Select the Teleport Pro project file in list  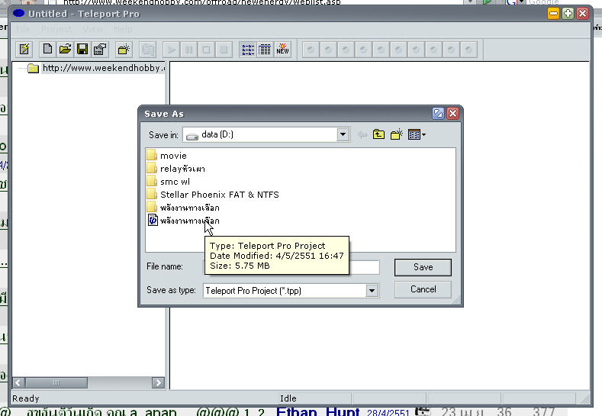[x=189, y=221]
